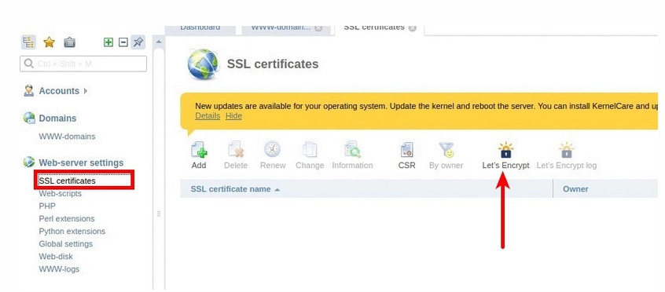Image resolution: width=665 pixels, height=292 pixels.
Task: Click the Renew certificate icon
Action: point(272,150)
